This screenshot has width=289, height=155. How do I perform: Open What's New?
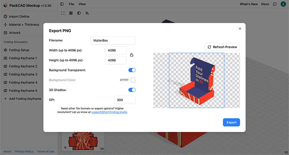click(249, 4)
